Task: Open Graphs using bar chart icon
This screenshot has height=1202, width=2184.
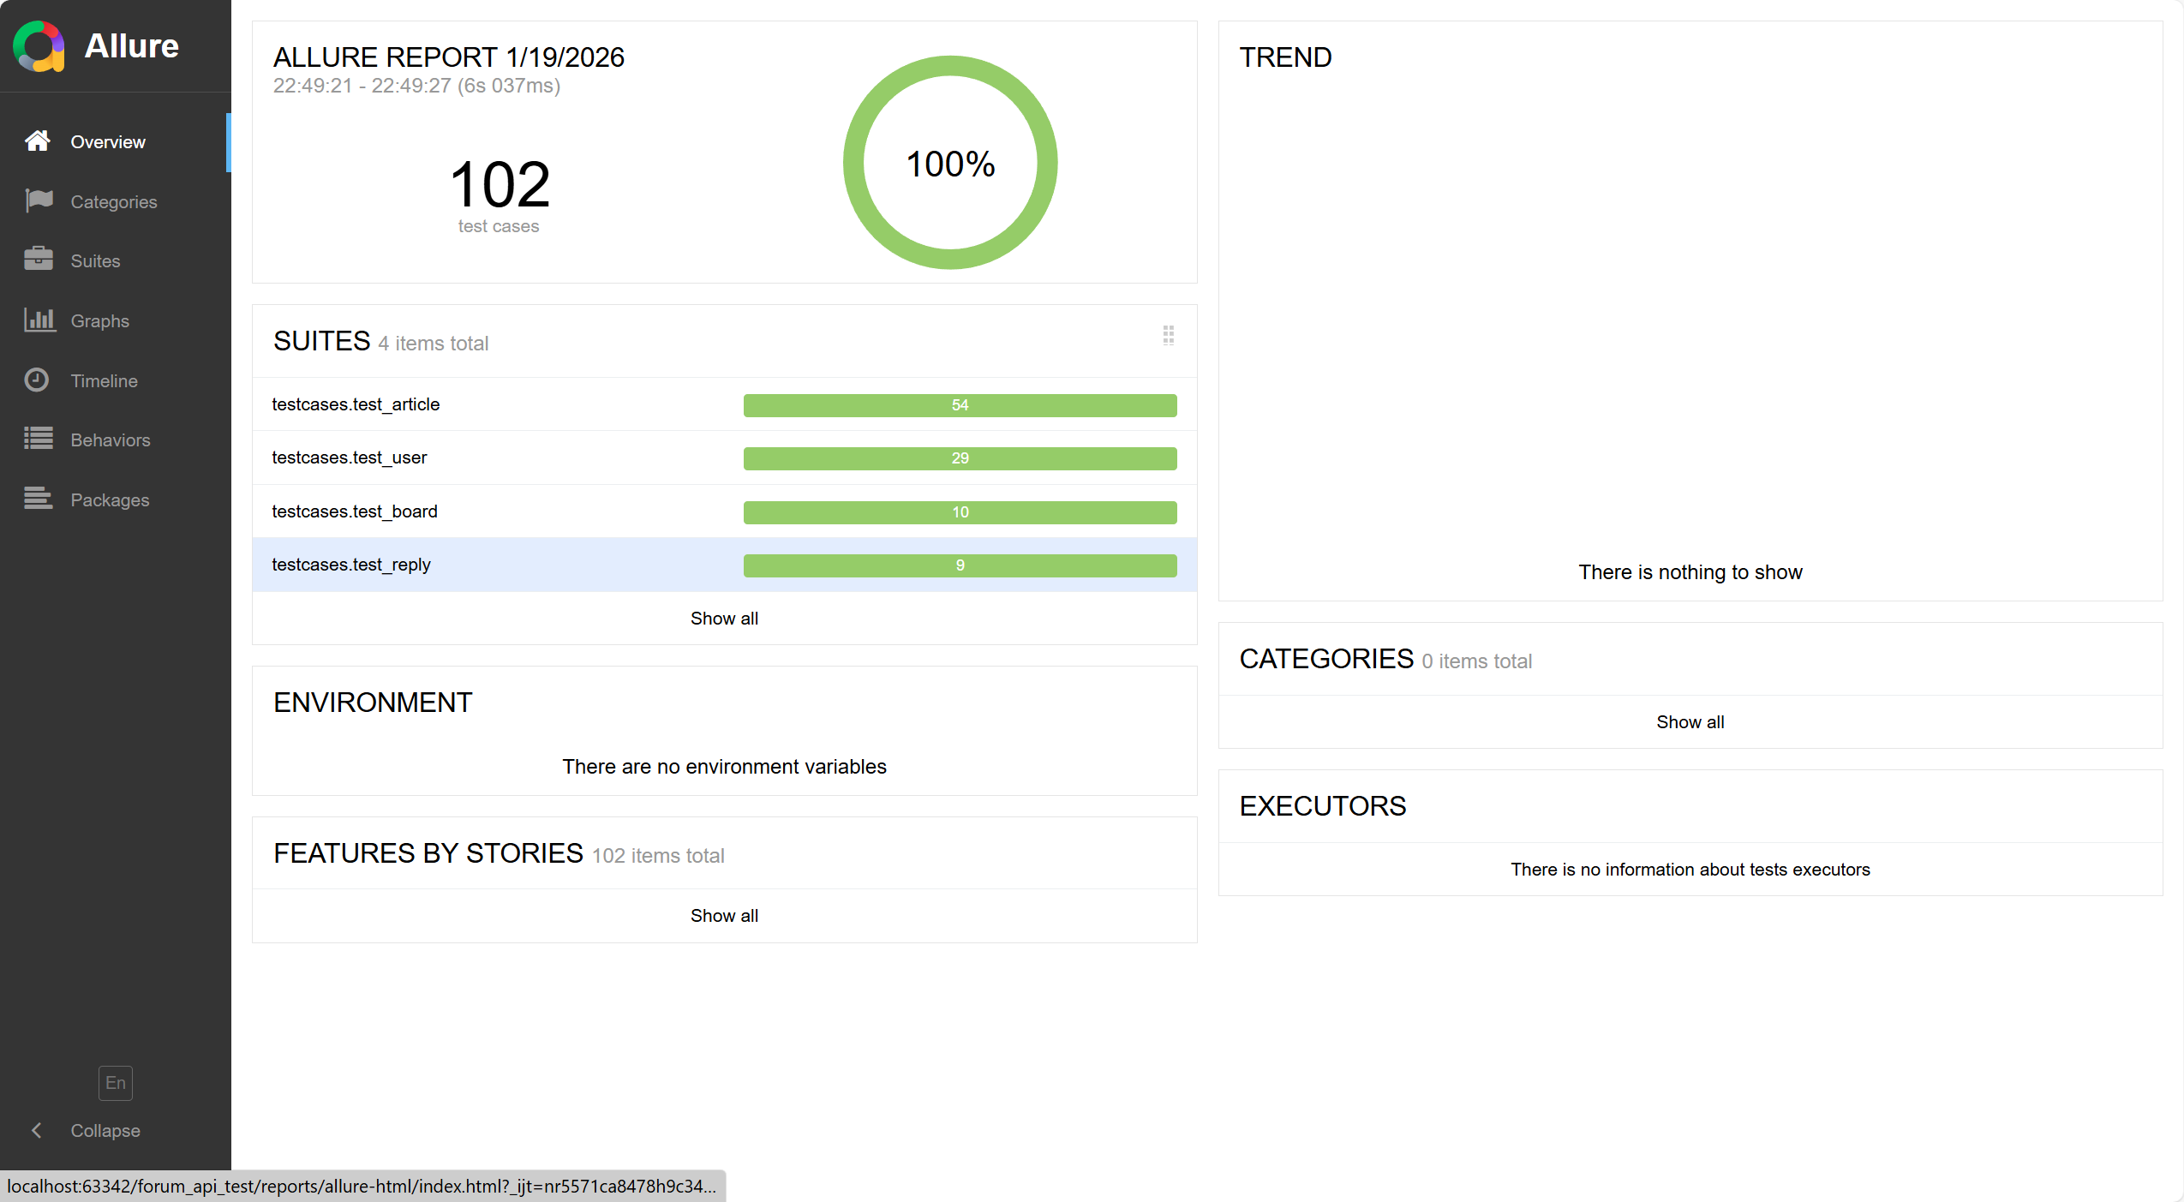Action: [39, 320]
